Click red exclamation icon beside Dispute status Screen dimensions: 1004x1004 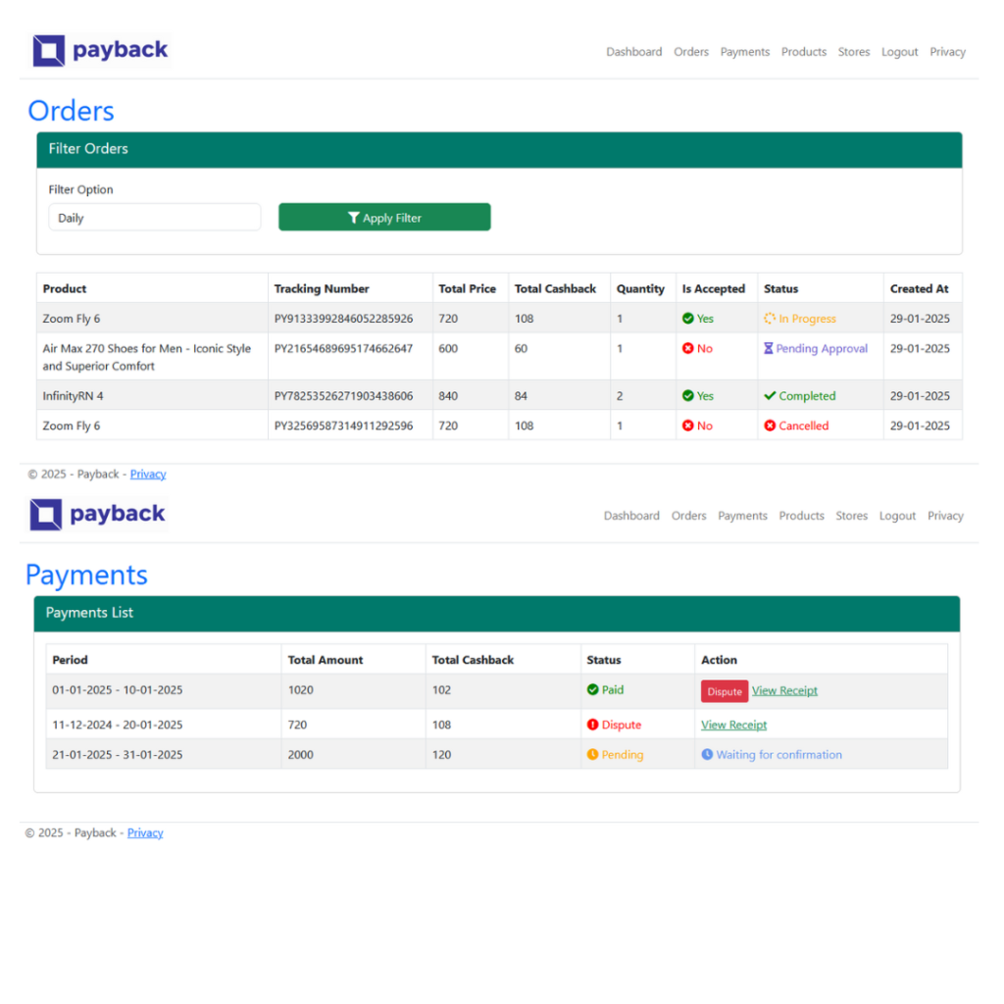click(x=592, y=725)
